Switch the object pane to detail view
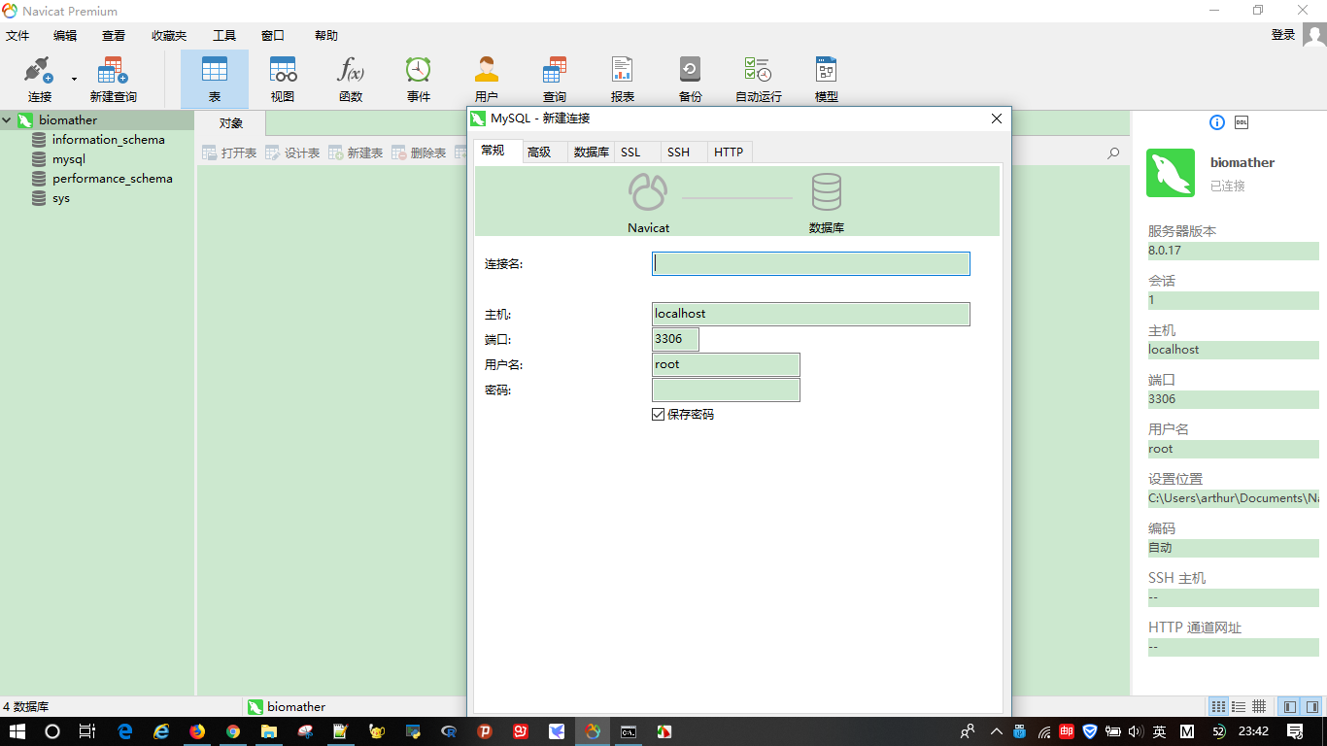1327x746 pixels. coord(1239,706)
